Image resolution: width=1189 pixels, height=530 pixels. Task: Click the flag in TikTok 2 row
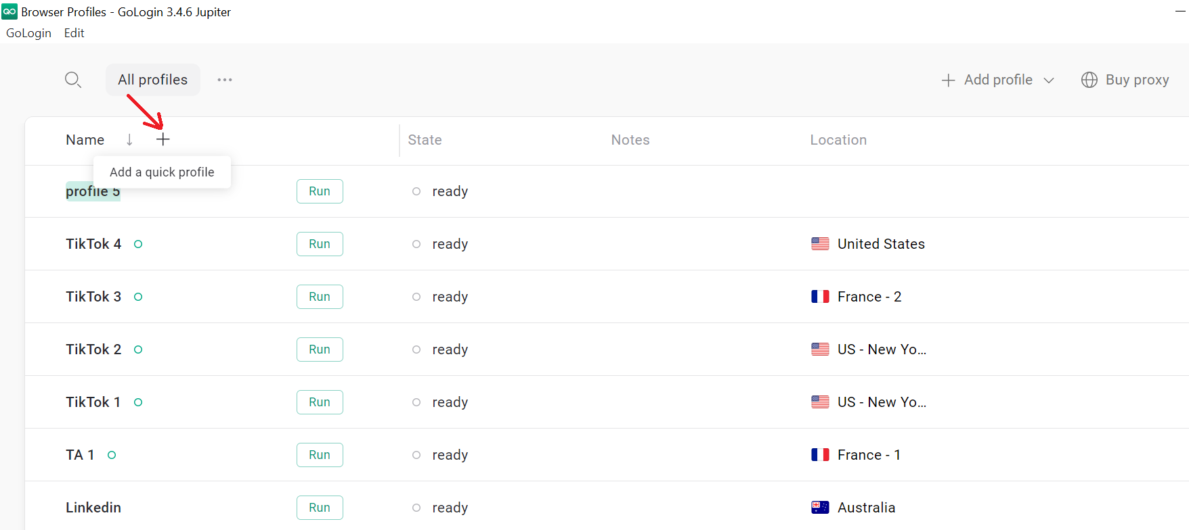point(820,350)
